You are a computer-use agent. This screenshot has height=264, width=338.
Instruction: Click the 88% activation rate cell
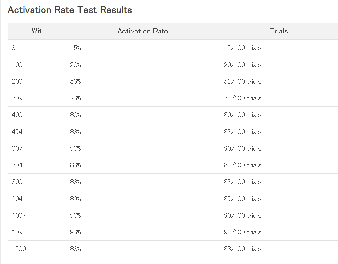(143, 249)
